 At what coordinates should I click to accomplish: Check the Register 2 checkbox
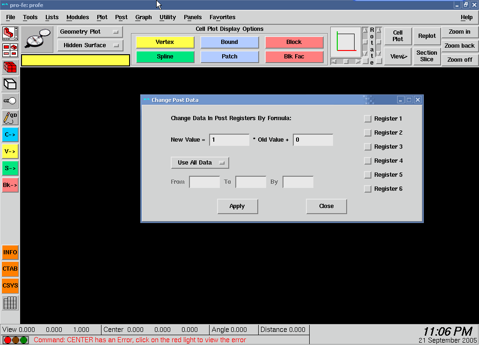368,133
